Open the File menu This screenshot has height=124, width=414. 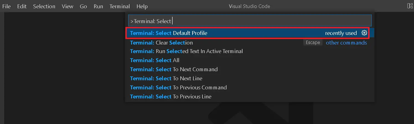point(6,6)
